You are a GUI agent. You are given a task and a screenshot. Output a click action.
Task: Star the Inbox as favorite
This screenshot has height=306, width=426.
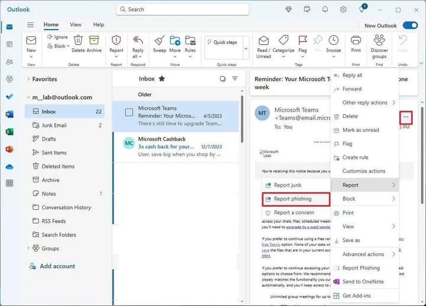tap(162, 79)
